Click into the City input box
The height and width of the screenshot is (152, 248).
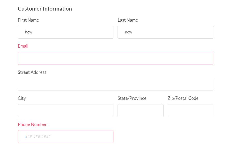[x=65, y=111]
